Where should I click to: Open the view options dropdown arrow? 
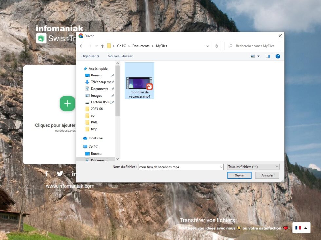[x=258, y=56]
